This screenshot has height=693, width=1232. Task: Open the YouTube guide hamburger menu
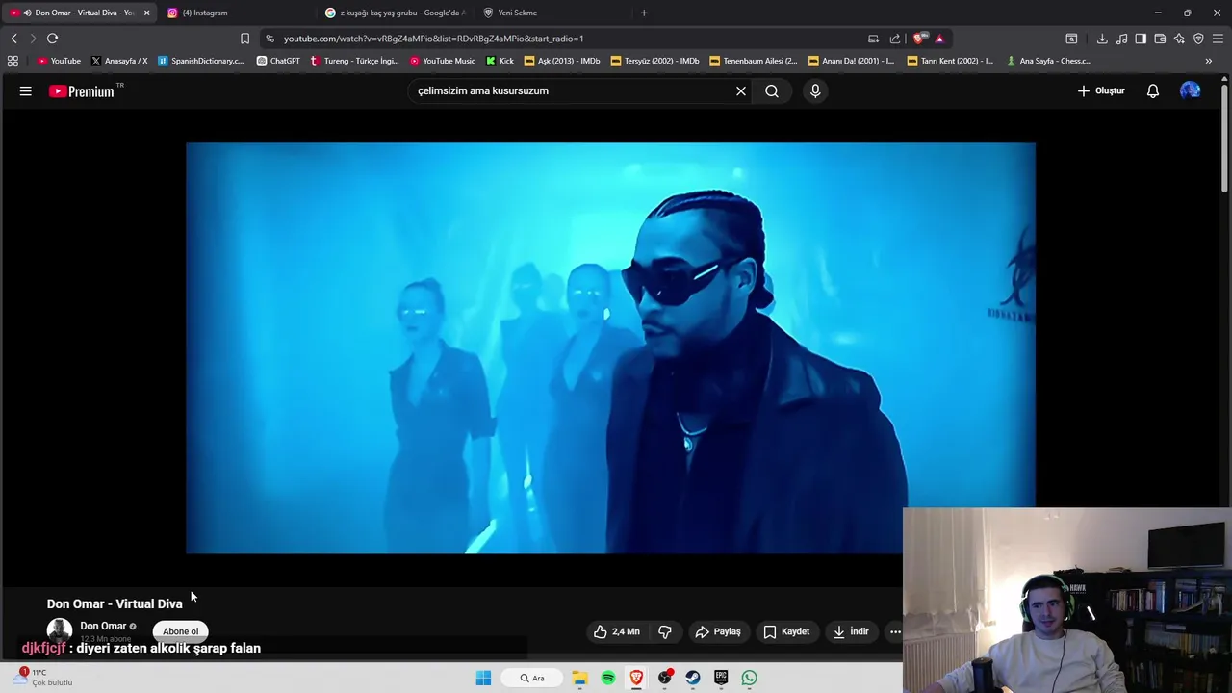(x=26, y=91)
